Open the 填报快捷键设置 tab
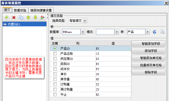Image resolution: width=169 pixels, height=101 pixels. pyautogui.click(x=41, y=10)
